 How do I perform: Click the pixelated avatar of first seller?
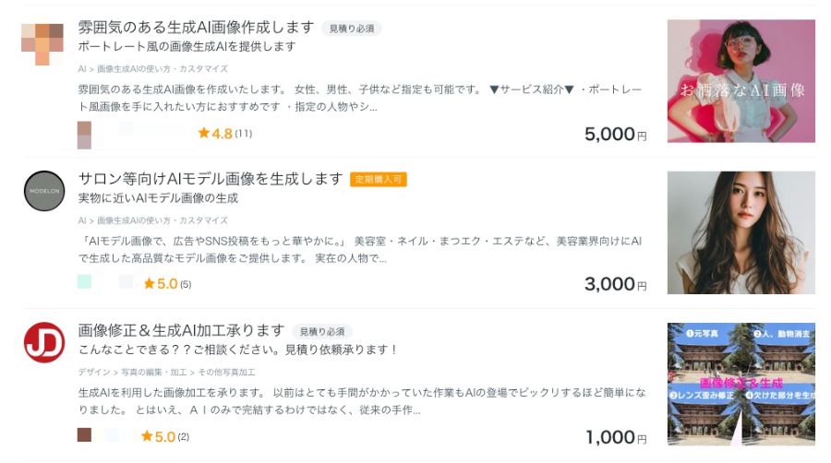(x=42, y=44)
